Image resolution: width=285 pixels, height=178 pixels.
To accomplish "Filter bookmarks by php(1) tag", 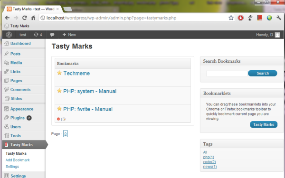I will 209,157.
